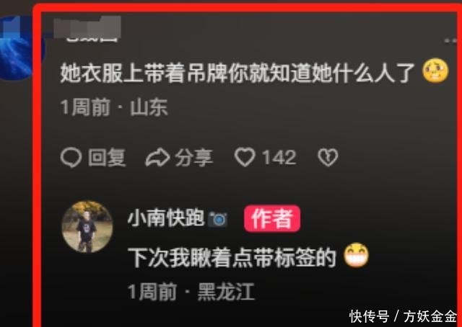Open the blurred commenter's blue avatar
Viewport: 462px width, 327px height.
pos(21,48)
